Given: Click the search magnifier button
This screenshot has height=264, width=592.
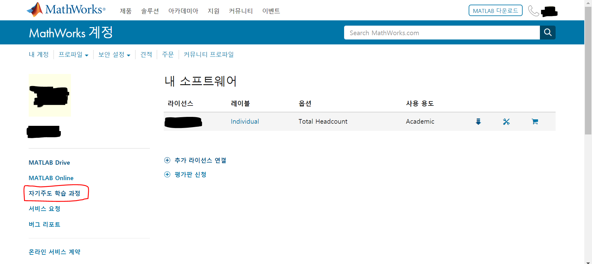Looking at the screenshot, I should pos(548,32).
